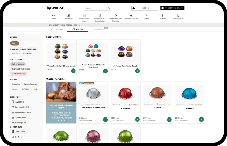Toggle the Oatly x Nespresso collection filter
Image resolution: width=227 pixels, height=146 pixels.
pos(18,64)
